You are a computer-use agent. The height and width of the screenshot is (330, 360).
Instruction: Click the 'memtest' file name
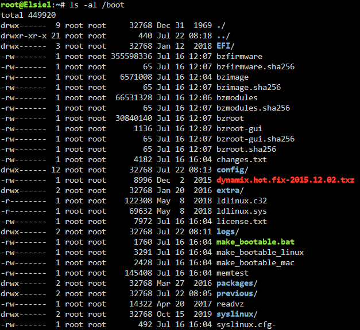pos(233,273)
